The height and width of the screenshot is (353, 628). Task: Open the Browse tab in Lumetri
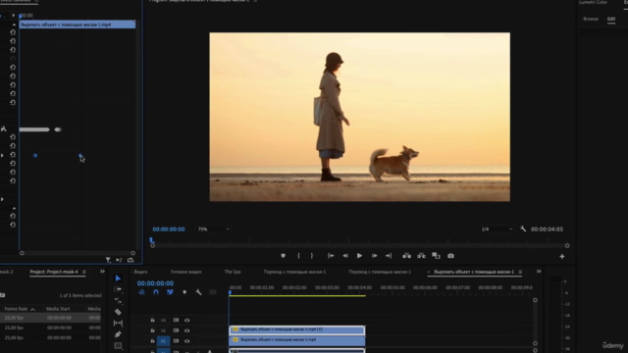tap(591, 19)
